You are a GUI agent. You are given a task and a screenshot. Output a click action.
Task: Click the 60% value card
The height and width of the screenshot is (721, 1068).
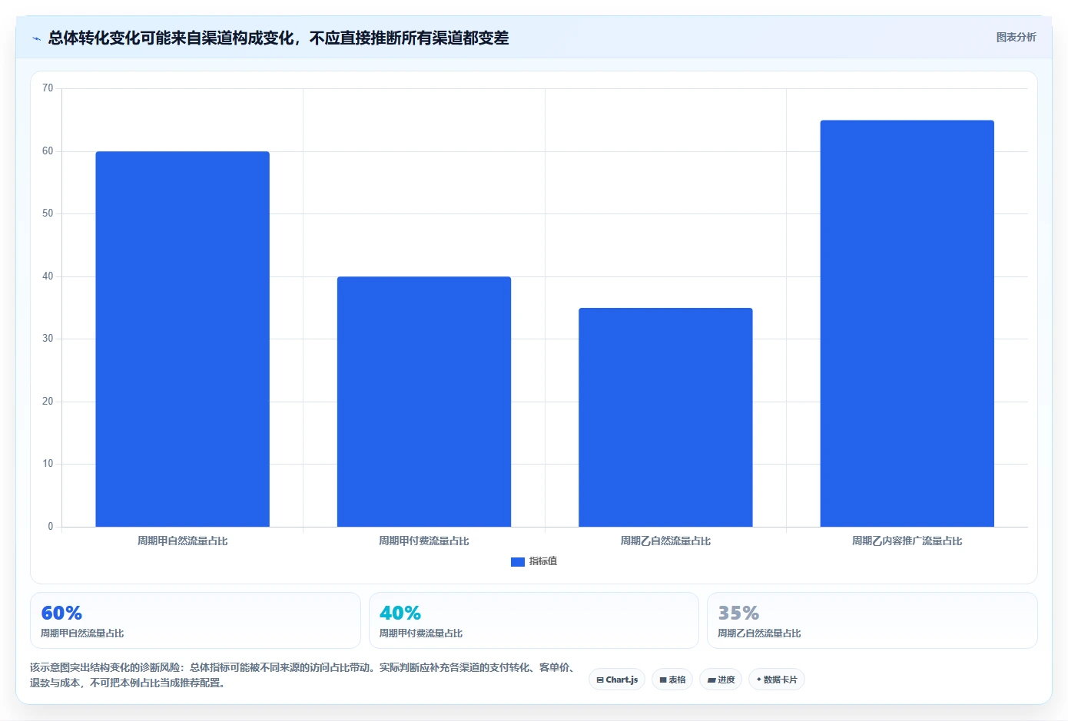(195, 620)
